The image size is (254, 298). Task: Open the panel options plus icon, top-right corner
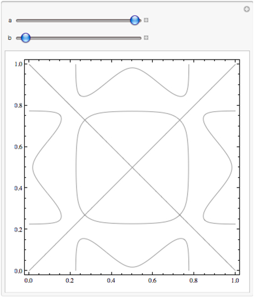pyautogui.click(x=246, y=9)
